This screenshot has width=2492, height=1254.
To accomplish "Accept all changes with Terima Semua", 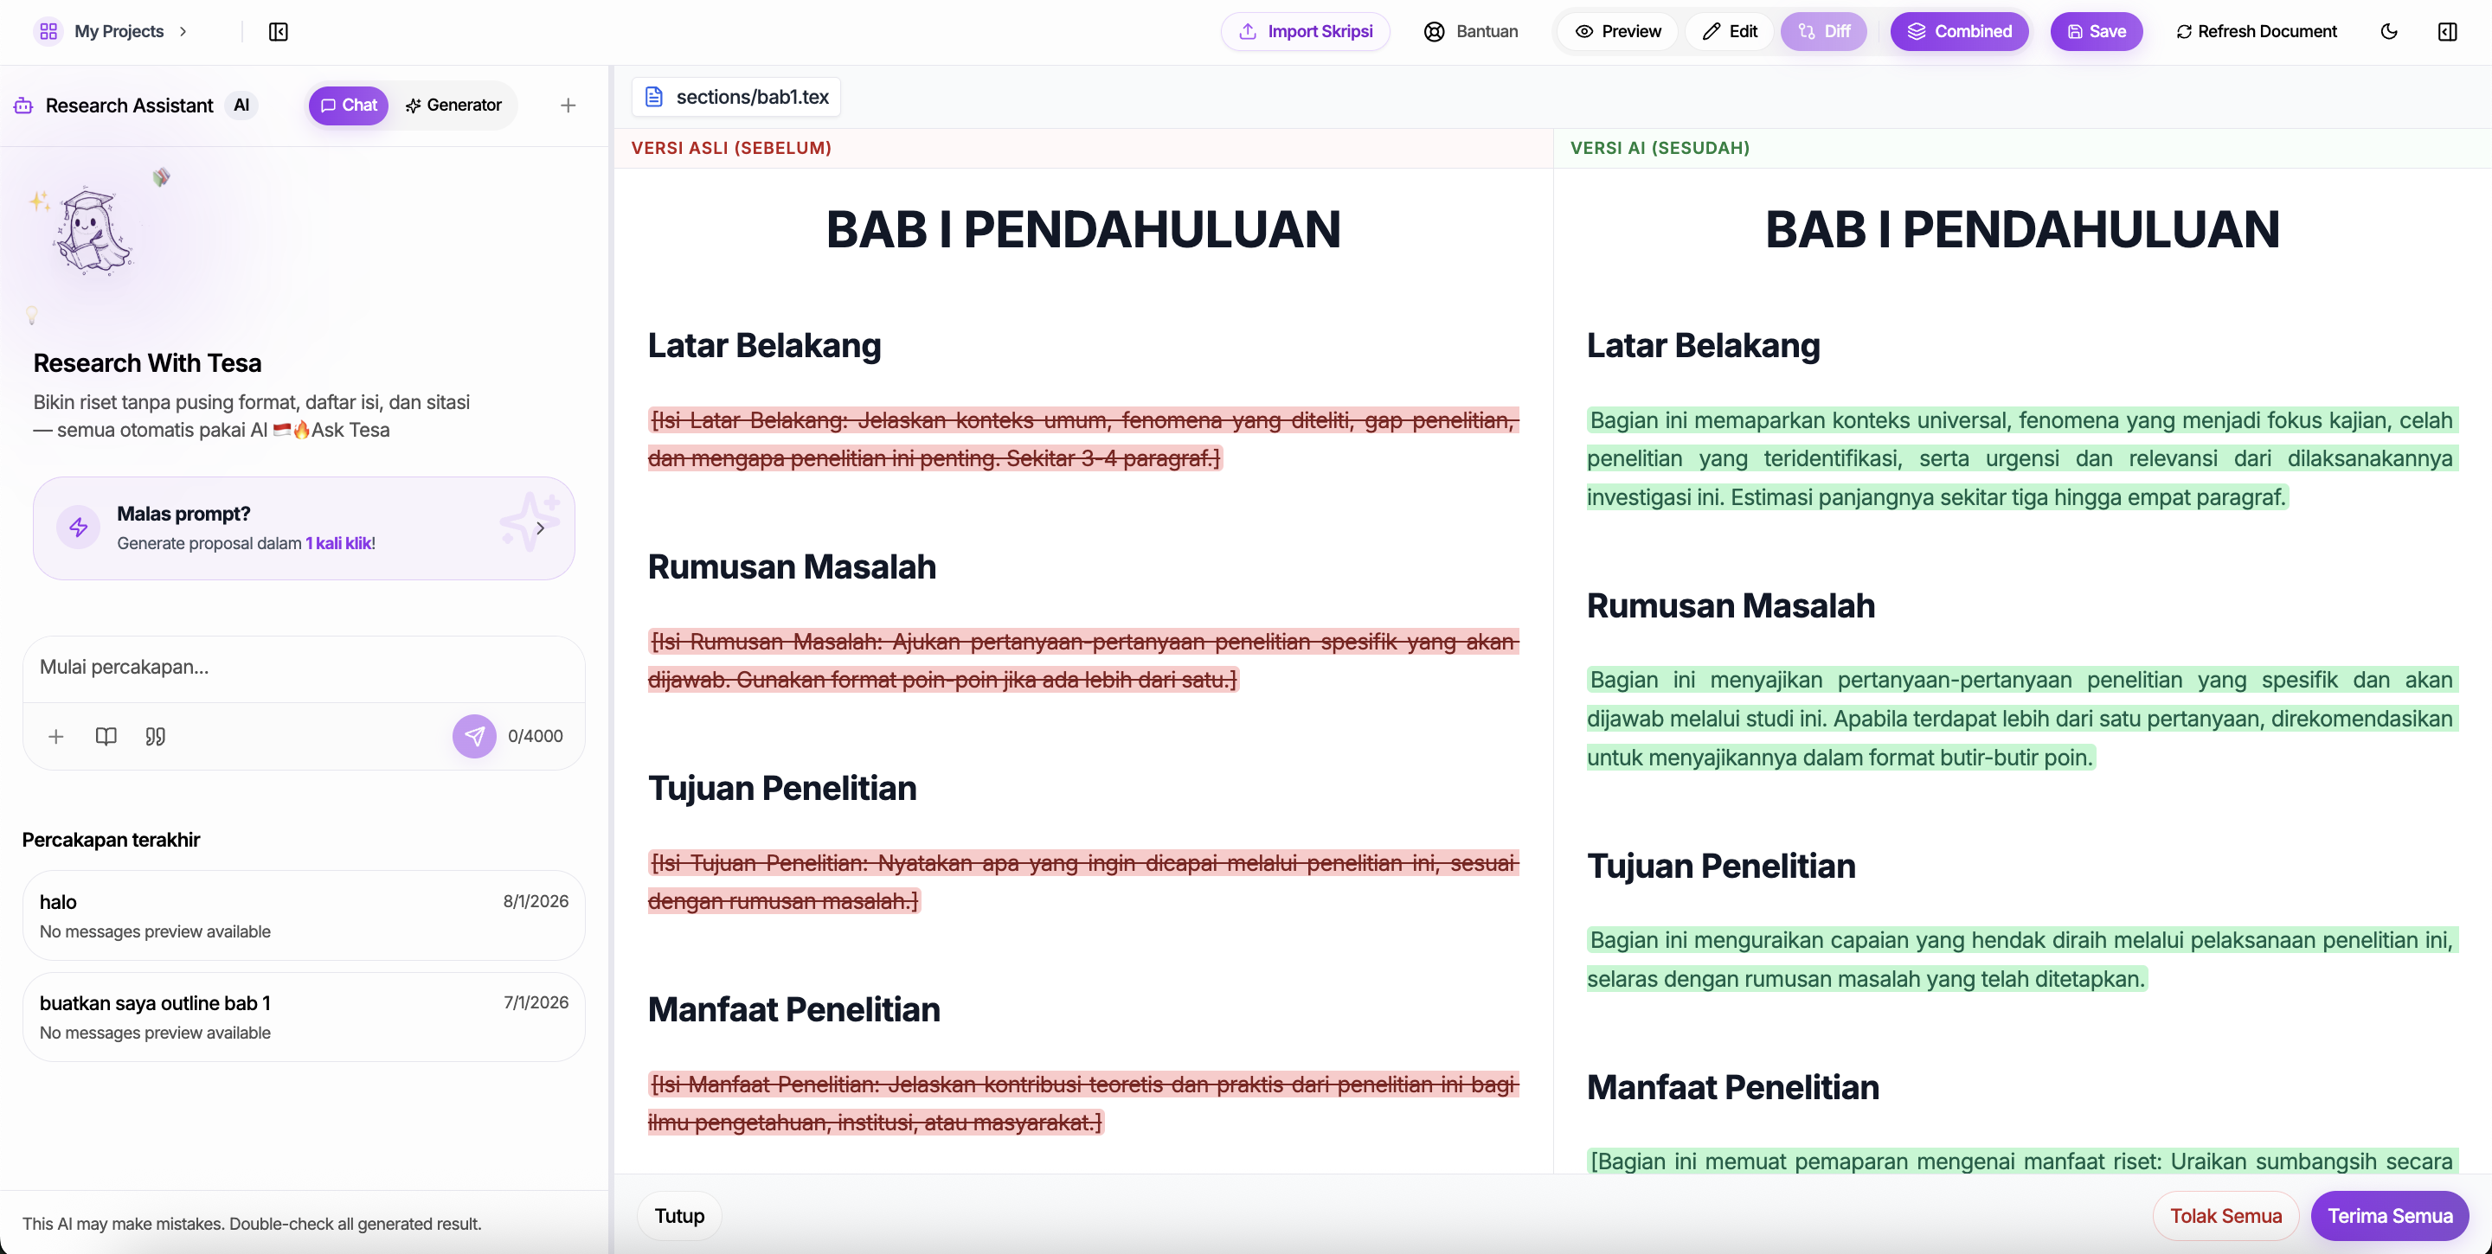I will [x=2389, y=1215].
